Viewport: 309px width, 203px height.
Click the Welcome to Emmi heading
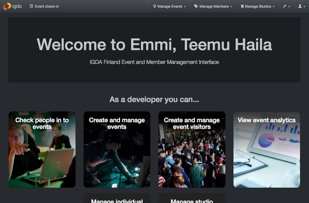click(154, 44)
